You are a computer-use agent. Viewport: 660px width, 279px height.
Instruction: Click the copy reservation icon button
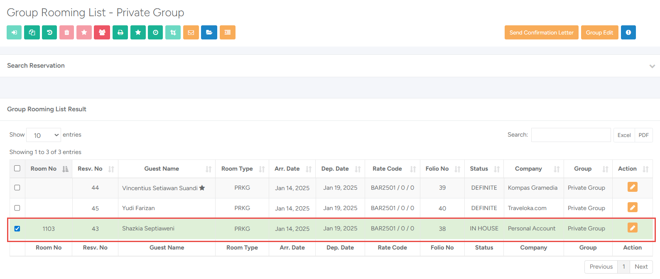pos(32,32)
